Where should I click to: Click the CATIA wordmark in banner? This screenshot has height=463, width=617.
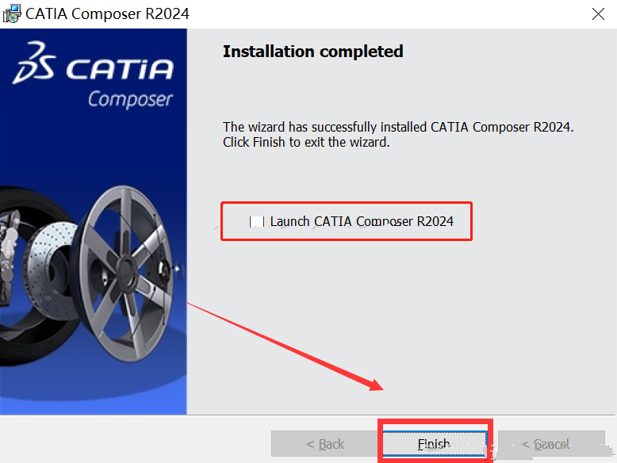[x=120, y=69]
